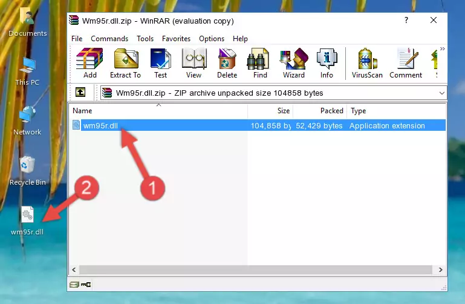Open the Favorites menu
This screenshot has height=304, width=465.
[176, 39]
